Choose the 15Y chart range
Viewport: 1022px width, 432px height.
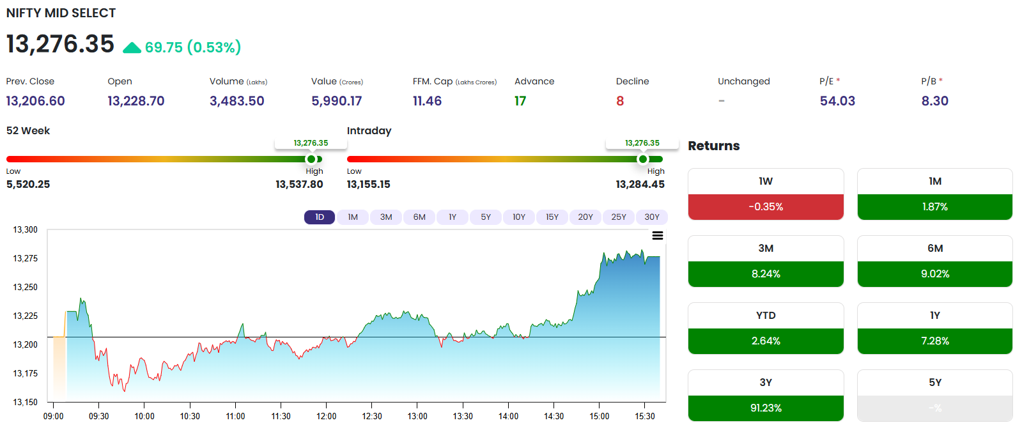point(552,217)
